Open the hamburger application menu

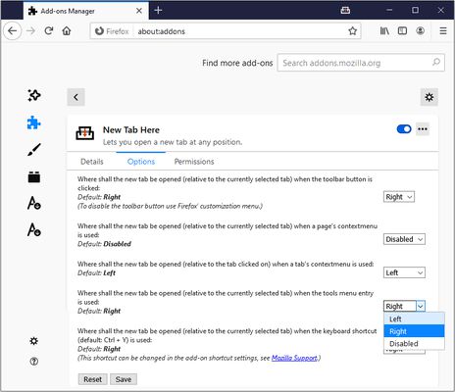(x=443, y=31)
